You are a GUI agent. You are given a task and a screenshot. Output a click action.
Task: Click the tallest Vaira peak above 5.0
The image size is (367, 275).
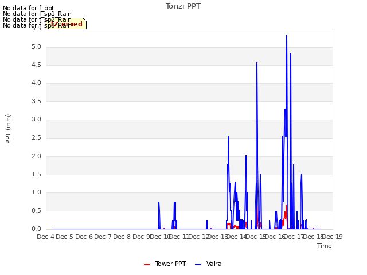[x=287, y=36]
